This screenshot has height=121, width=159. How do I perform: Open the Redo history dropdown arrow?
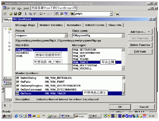52,13
